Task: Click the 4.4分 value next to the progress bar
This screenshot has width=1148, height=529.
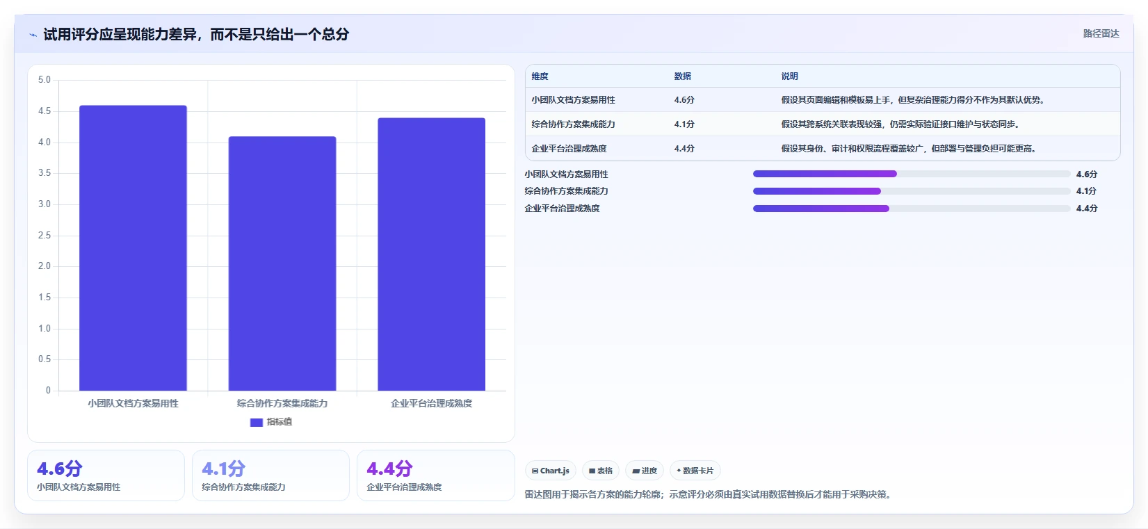Action: 1087,209
